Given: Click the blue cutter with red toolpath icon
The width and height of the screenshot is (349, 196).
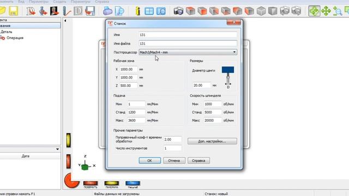Looking at the screenshot, I should (x=67, y=11).
